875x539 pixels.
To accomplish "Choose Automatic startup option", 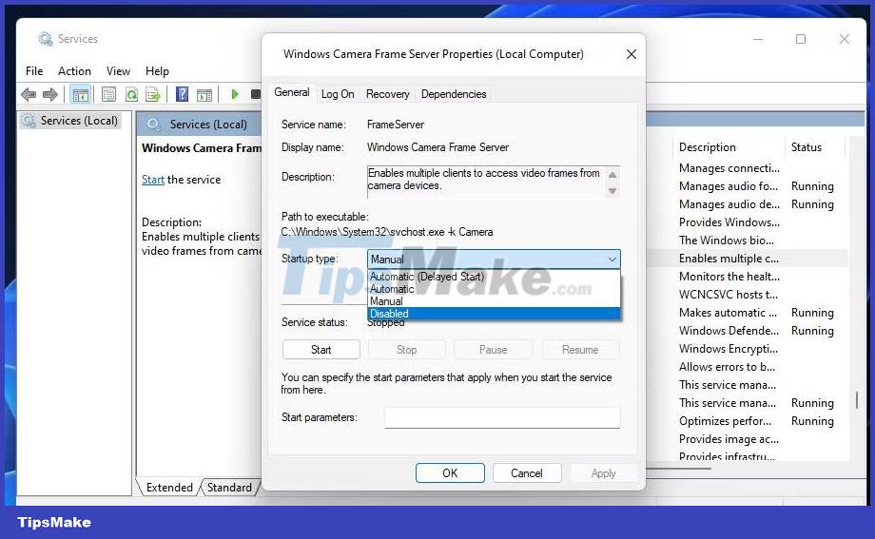I will (x=494, y=289).
